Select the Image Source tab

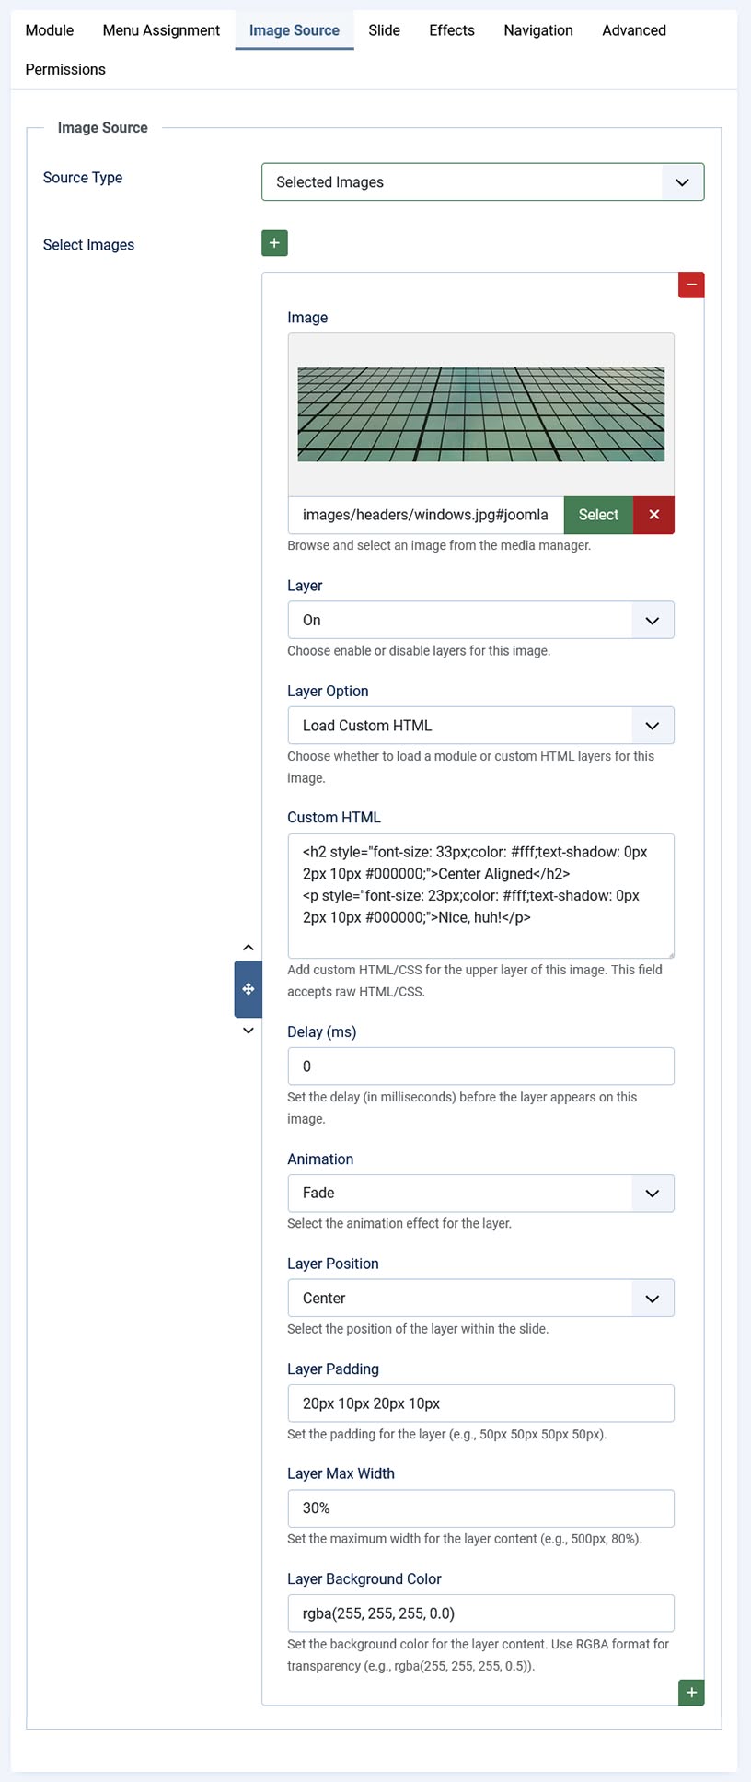(x=295, y=30)
